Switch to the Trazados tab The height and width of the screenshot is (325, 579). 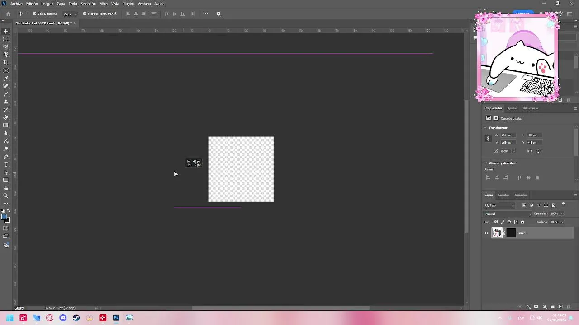521,195
